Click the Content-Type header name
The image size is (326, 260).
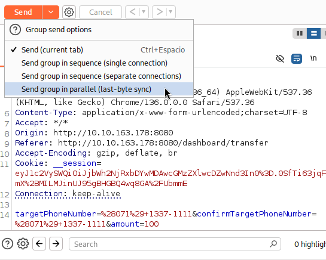point(44,113)
